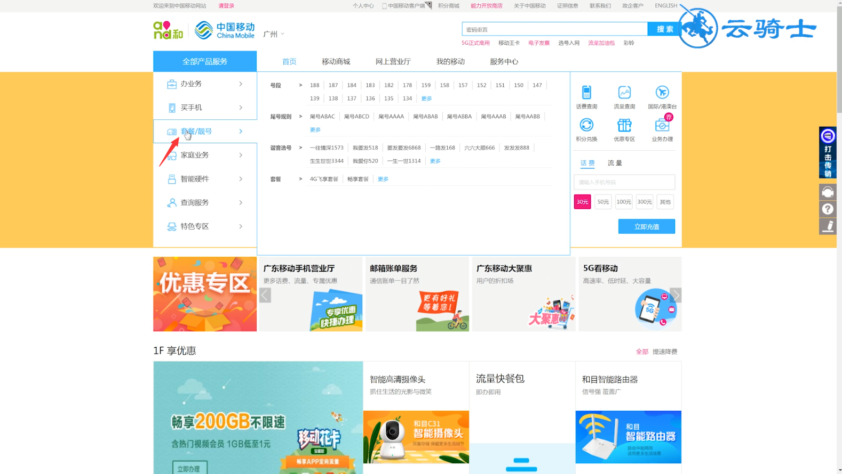Choose the 尾号AAAA number rule
This screenshot has width=842, height=474.
(391, 117)
